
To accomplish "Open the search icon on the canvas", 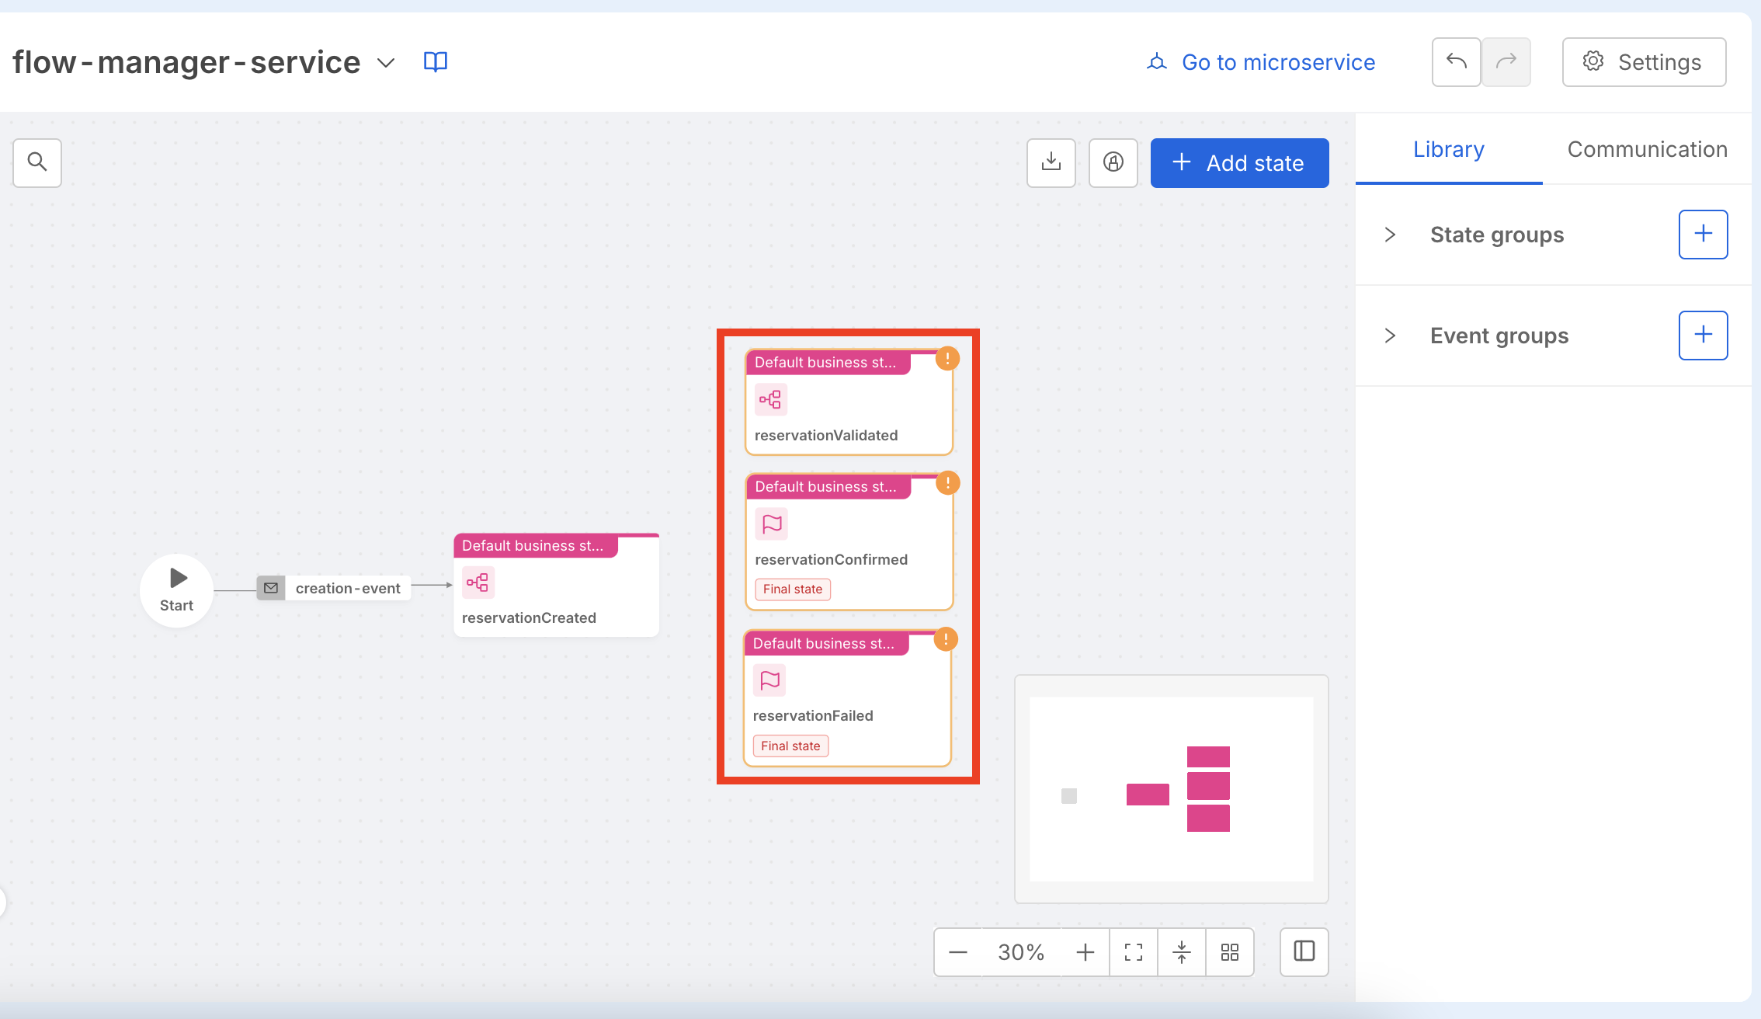I will [x=36, y=163].
